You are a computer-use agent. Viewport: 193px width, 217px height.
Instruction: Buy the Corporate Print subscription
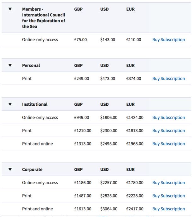168,196
